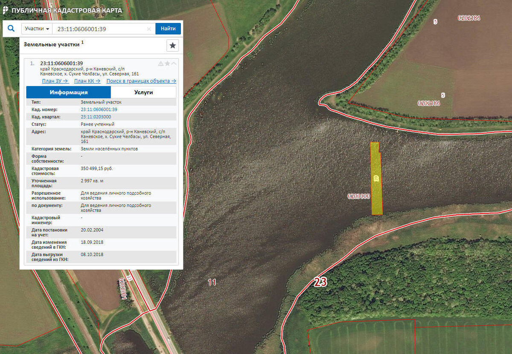Open the Участки type dropdown
This screenshot has height=354, width=512.
click(37, 29)
